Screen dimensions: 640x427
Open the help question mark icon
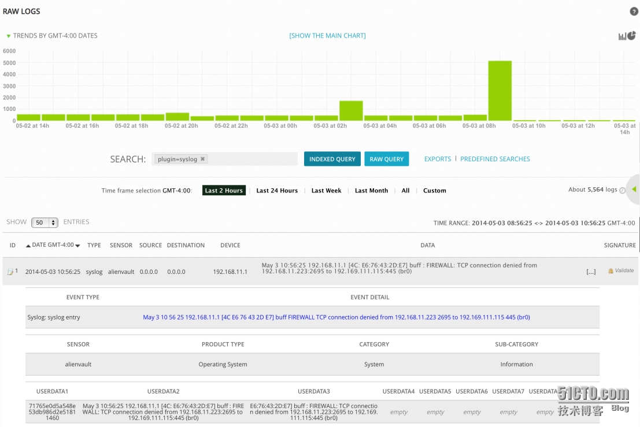pos(634,12)
